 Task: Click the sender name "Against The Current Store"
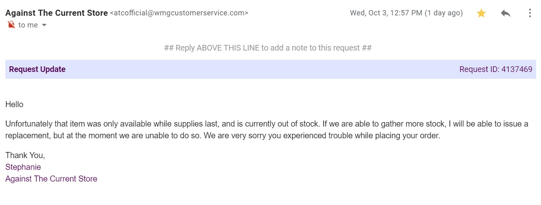[x=56, y=13]
